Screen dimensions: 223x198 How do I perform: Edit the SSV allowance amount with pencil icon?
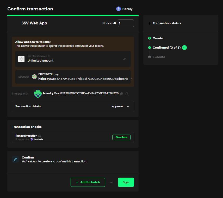coord(125,59)
